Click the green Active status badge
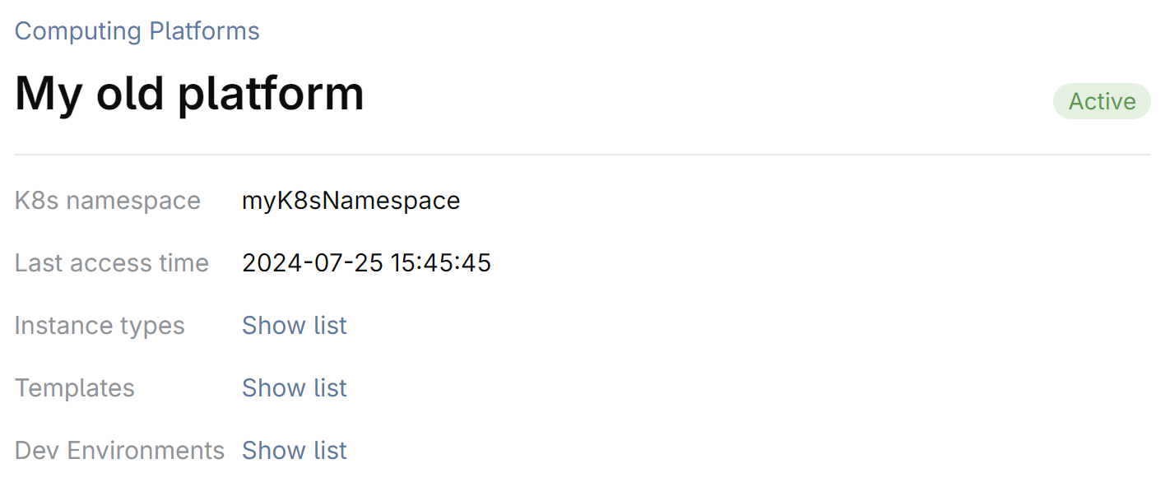Viewport: 1170px width, 482px height. (1102, 101)
